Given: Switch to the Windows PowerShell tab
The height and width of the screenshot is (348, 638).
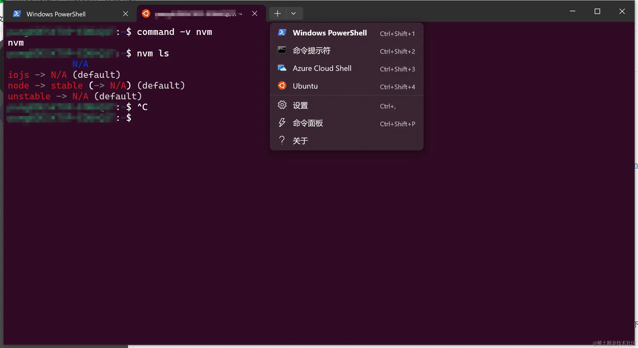Looking at the screenshot, I should pos(56,14).
